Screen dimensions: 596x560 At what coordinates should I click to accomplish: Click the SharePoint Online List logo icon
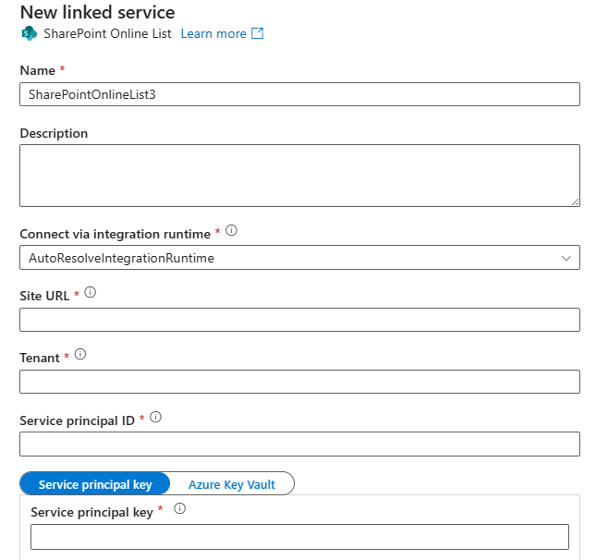pos(30,33)
